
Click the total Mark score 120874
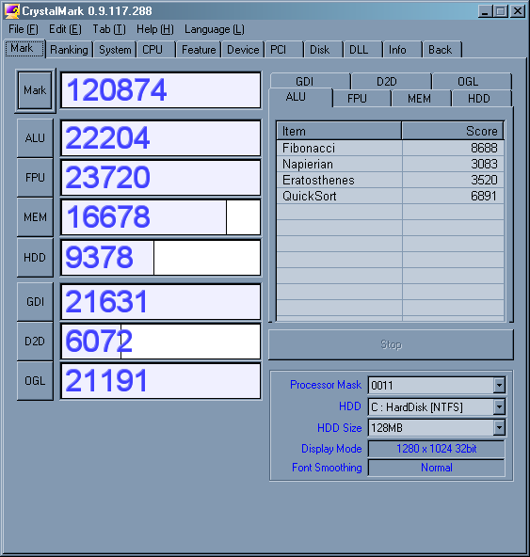pyautogui.click(x=161, y=90)
